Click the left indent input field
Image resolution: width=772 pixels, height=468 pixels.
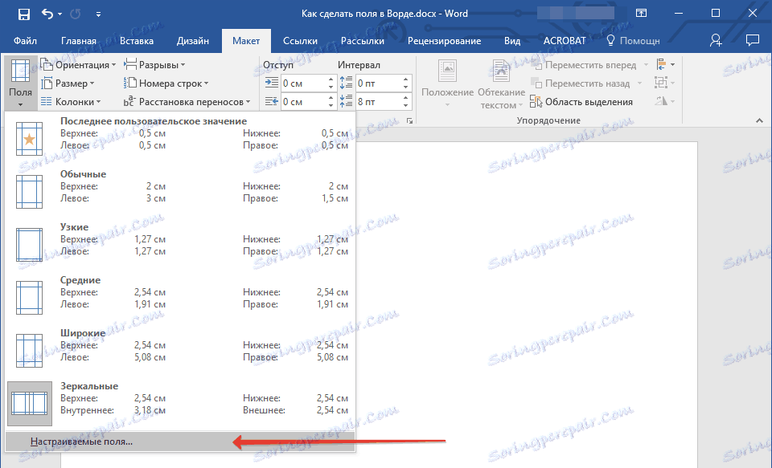click(303, 83)
